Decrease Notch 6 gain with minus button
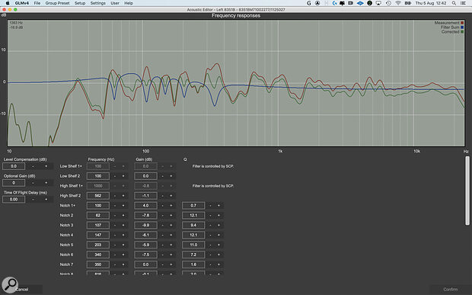472x295 pixels. click(x=163, y=255)
